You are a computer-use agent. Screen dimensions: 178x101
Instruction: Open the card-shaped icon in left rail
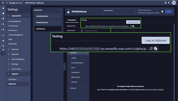pos(3,41)
